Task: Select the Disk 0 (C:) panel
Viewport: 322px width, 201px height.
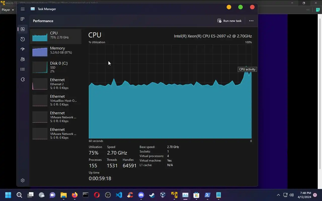Action: pos(56,68)
